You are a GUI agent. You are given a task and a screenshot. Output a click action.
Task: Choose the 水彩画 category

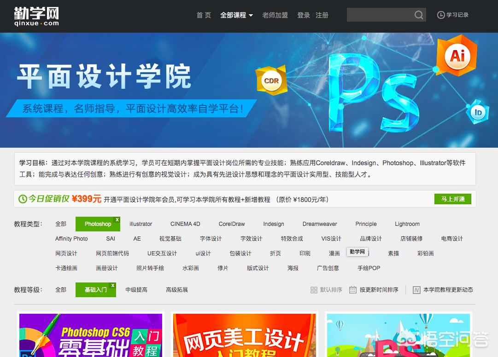tap(191, 268)
